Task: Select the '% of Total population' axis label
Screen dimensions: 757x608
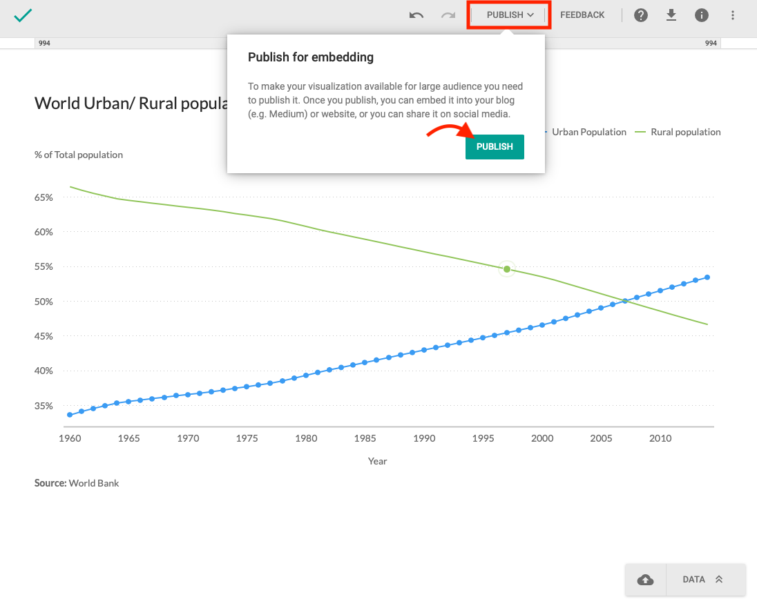Action: point(79,155)
